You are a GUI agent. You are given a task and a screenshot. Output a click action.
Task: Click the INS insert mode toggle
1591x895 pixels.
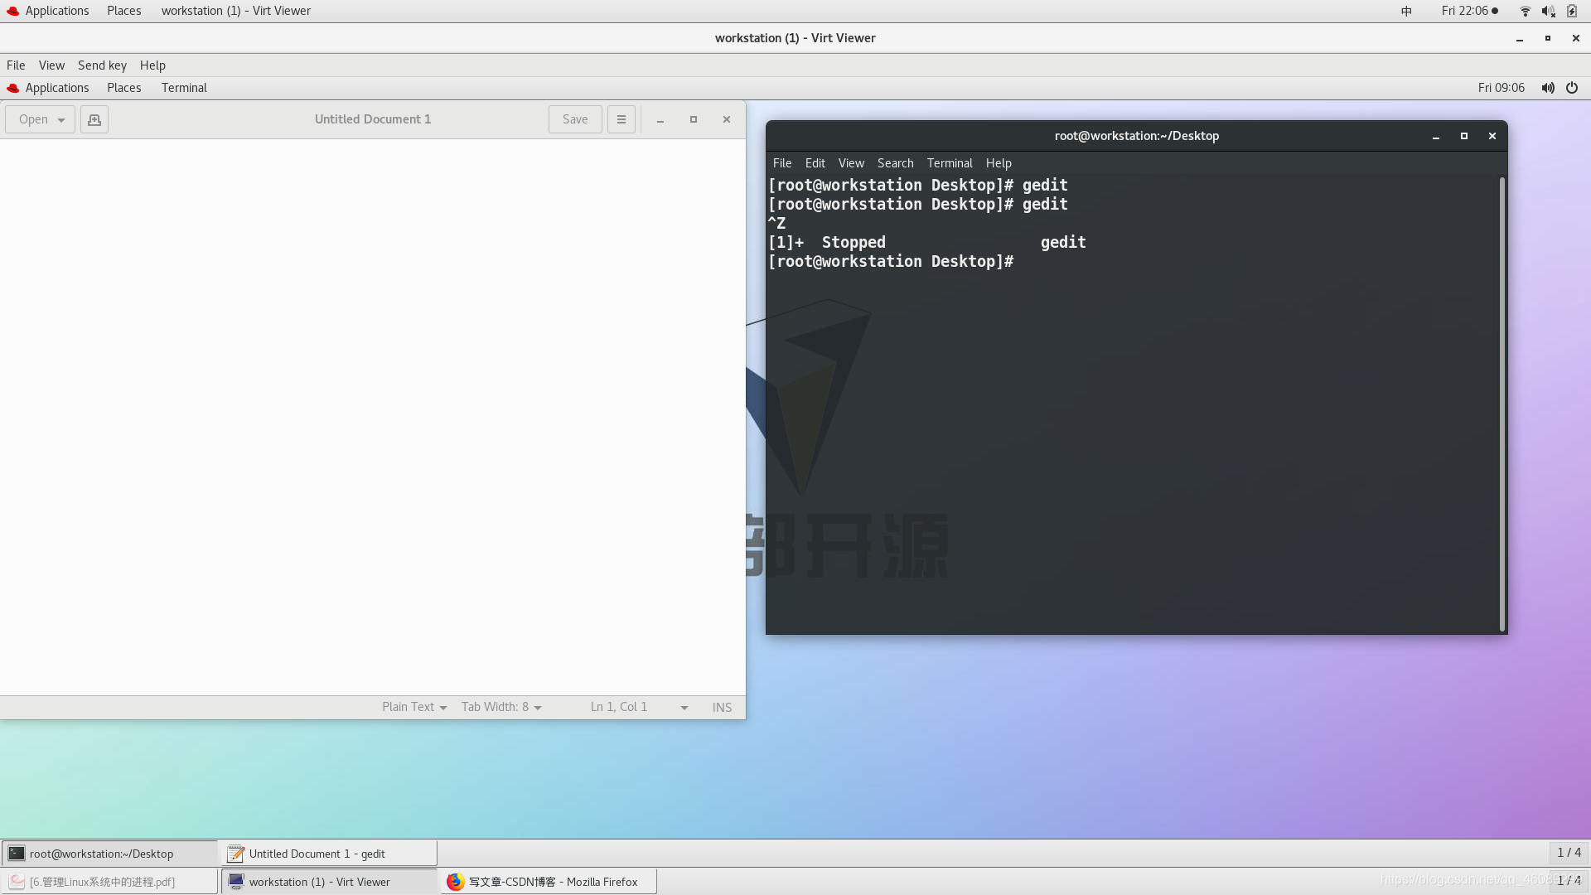coord(721,707)
